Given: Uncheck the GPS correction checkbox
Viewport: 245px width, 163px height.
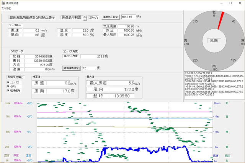Looking at the screenshot, I should click(8, 86).
